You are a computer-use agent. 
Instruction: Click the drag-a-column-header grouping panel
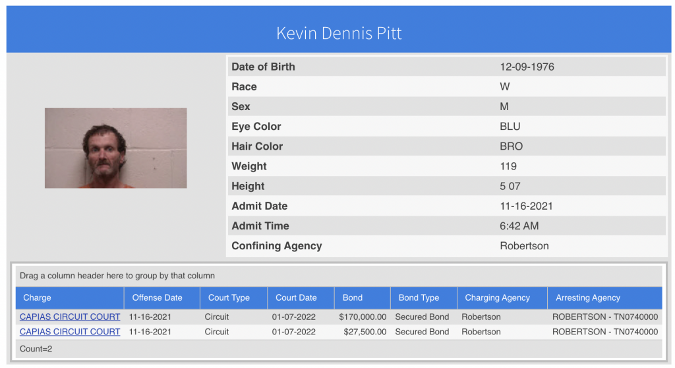[x=117, y=276]
